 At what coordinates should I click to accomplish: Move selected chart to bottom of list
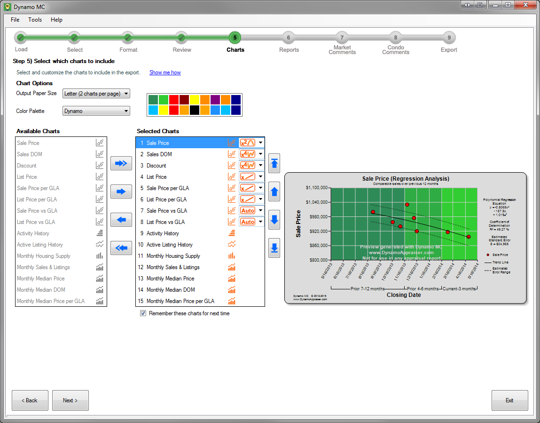pos(274,248)
